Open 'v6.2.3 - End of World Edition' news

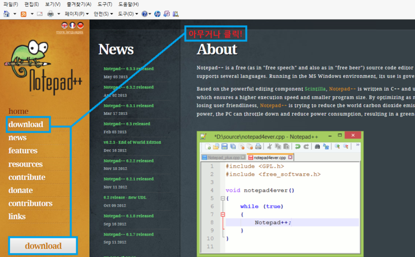pos(132,143)
